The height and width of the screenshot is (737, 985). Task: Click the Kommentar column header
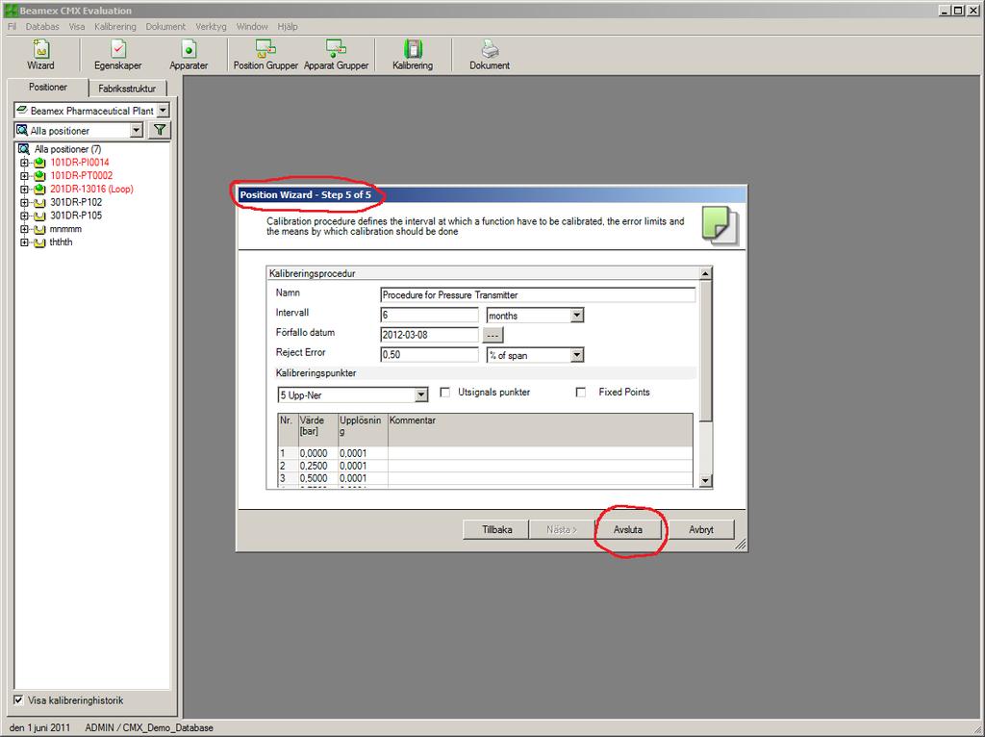click(x=541, y=429)
